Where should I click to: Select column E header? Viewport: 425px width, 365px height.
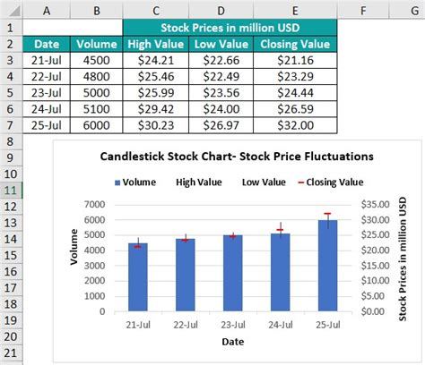tap(295, 11)
